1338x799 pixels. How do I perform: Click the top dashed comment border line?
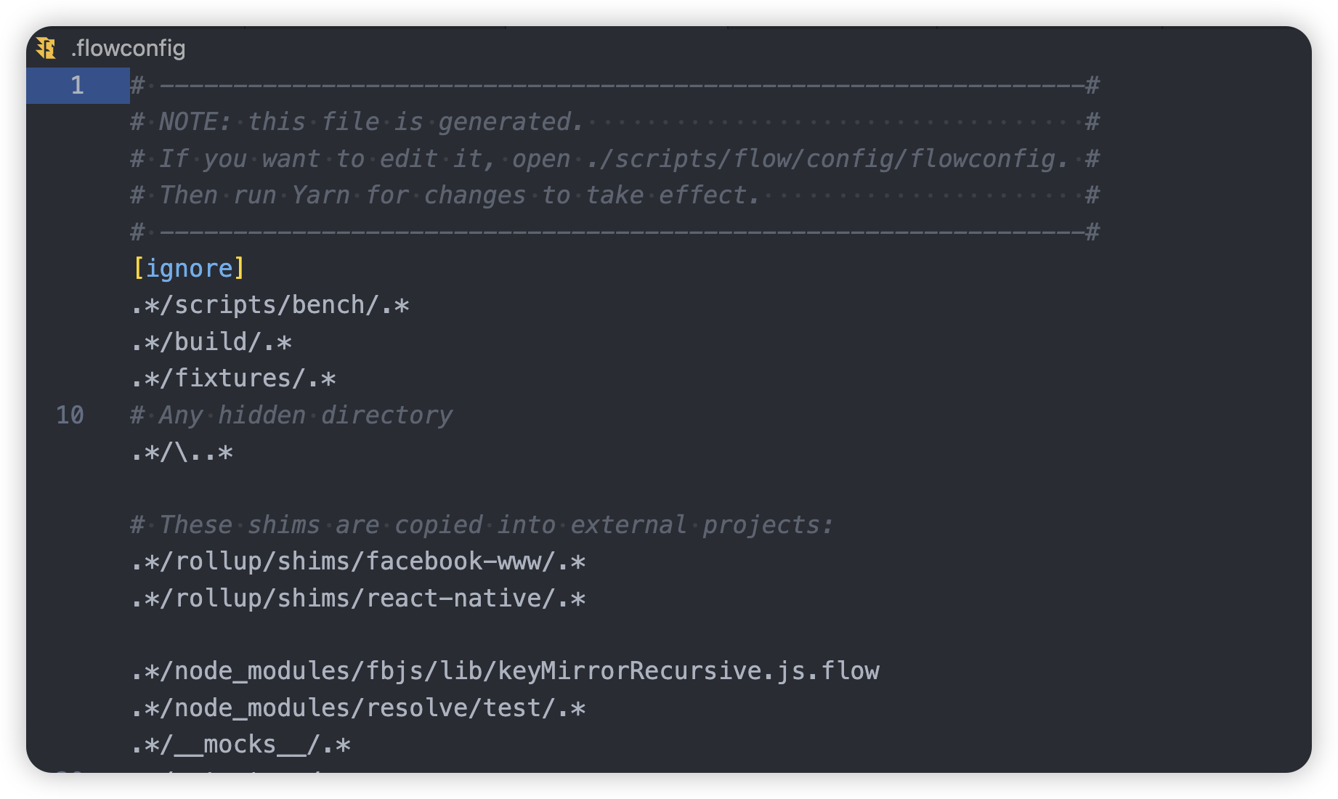coord(614,86)
